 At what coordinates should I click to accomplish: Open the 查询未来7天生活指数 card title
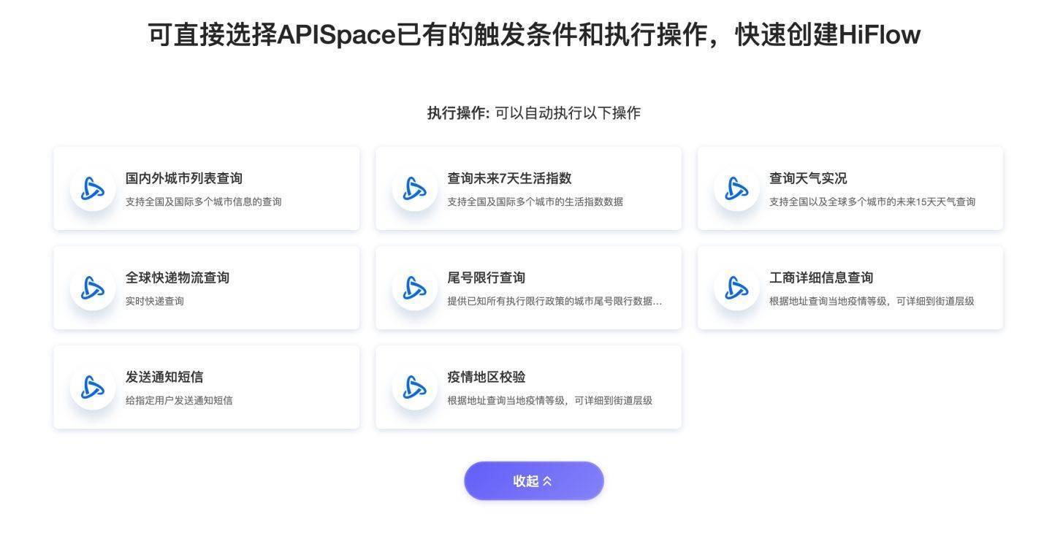(509, 178)
